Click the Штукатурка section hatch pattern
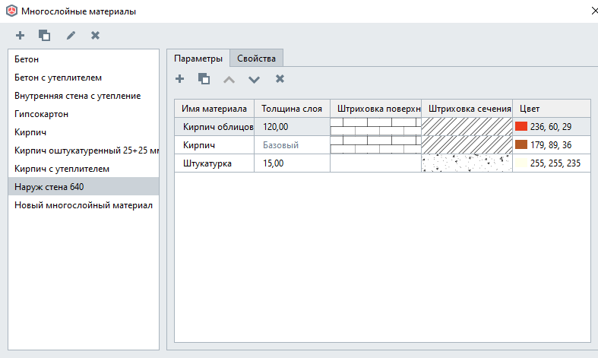 [x=467, y=163]
